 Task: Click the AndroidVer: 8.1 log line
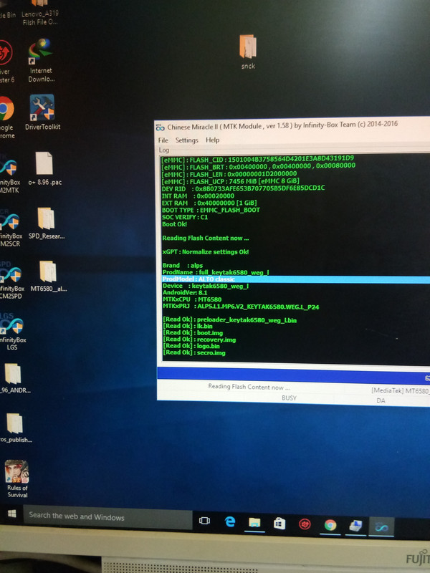click(185, 293)
